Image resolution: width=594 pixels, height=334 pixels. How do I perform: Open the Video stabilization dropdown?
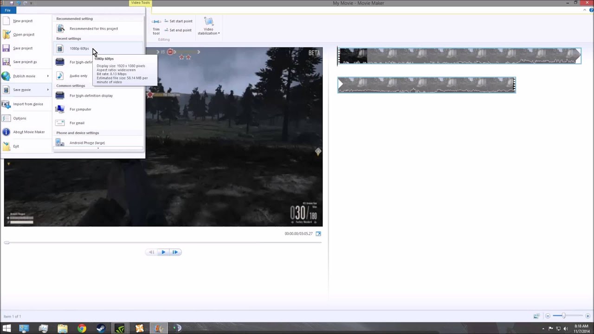click(x=209, y=26)
